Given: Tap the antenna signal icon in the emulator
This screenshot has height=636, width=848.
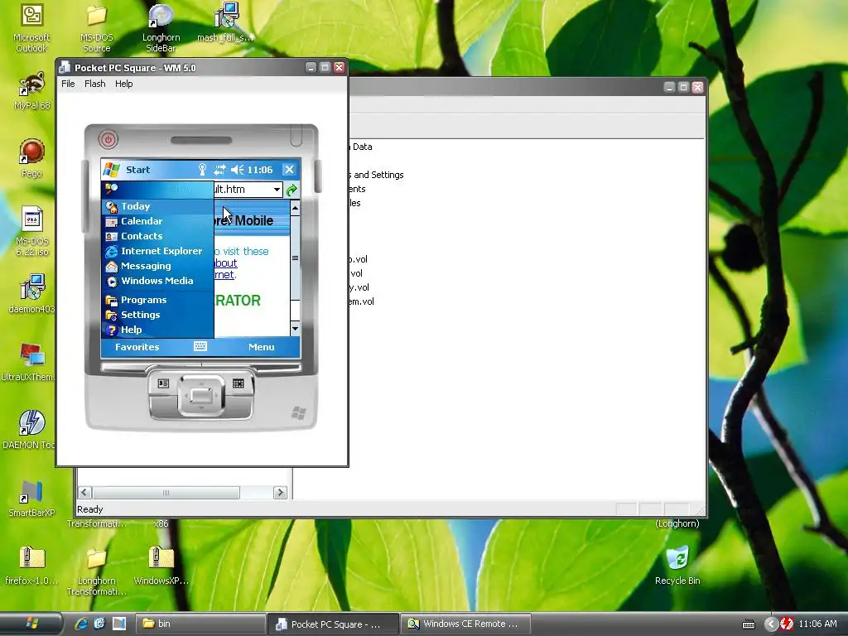Looking at the screenshot, I should pyautogui.click(x=202, y=170).
